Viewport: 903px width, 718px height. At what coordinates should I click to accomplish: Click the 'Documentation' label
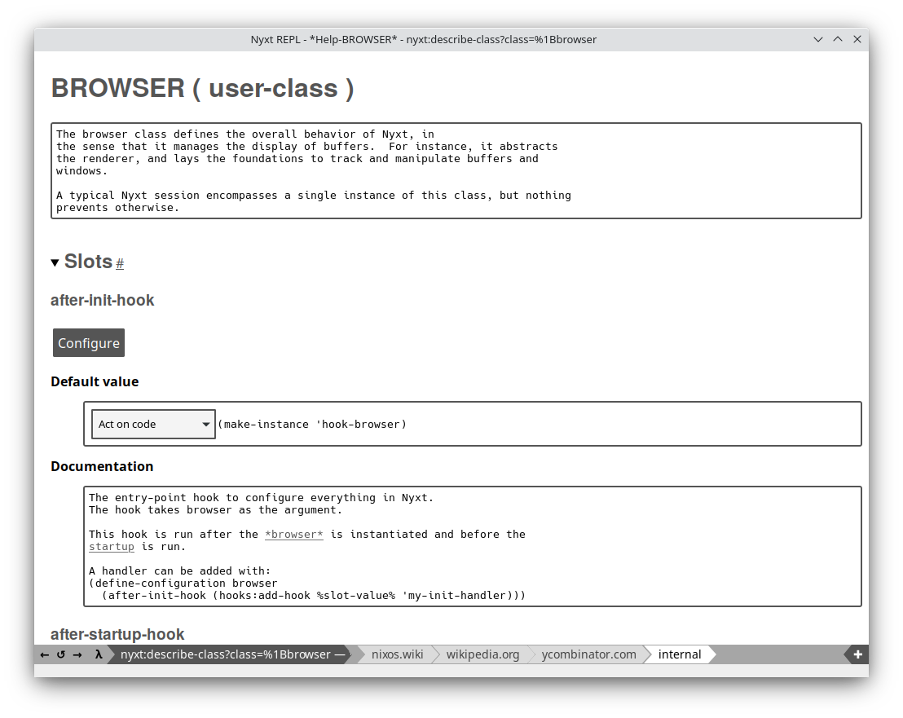pyautogui.click(x=102, y=466)
